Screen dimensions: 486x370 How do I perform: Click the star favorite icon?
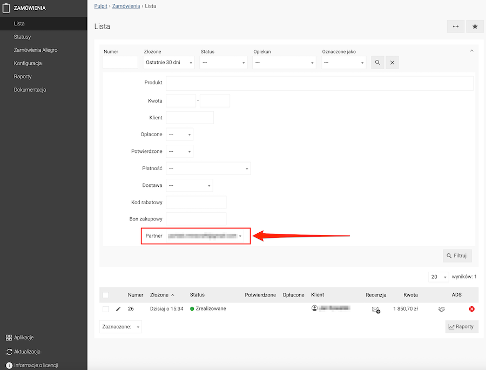(475, 26)
